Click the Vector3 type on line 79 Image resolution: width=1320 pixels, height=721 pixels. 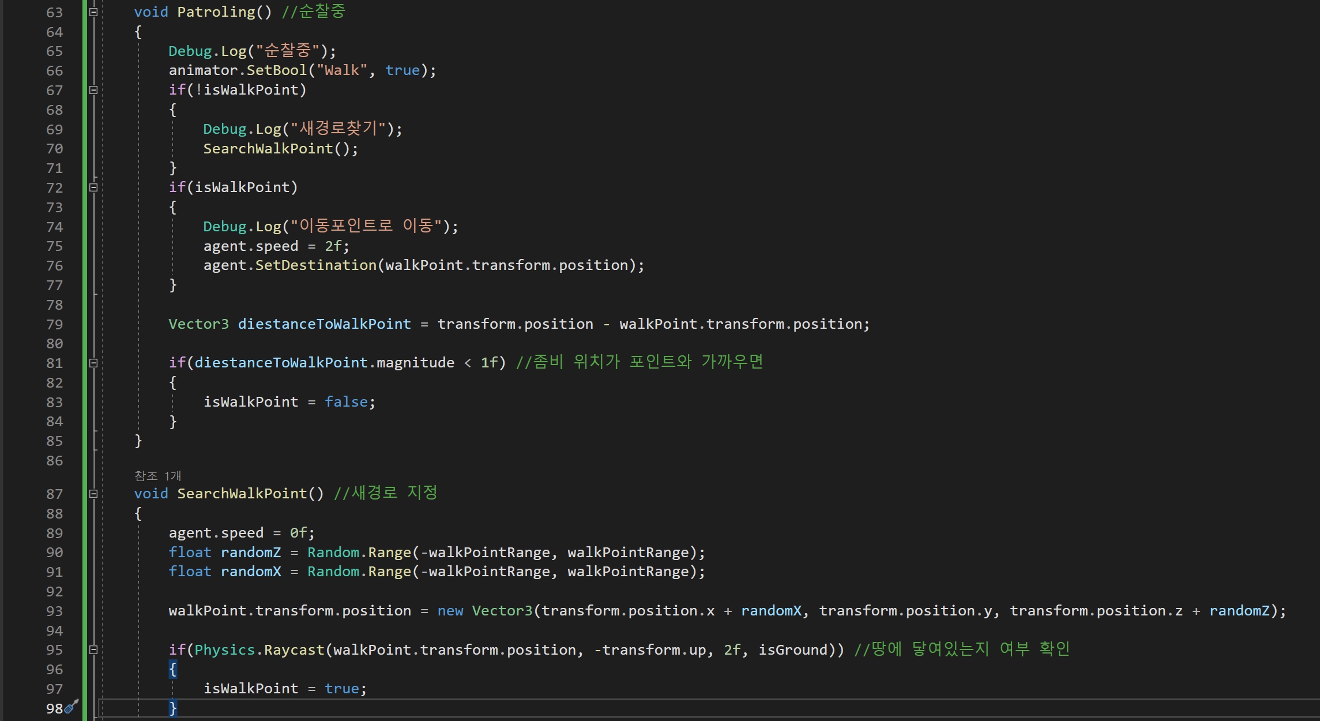pos(198,324)
